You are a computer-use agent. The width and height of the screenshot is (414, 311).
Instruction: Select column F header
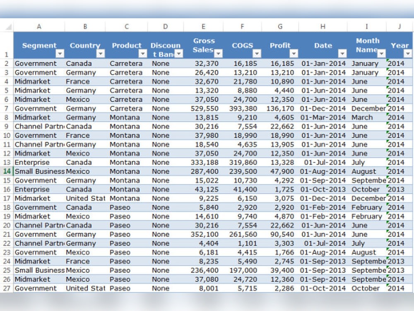tap(242, 27)
